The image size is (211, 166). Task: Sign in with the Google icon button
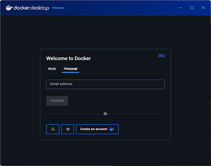[53, 129]
